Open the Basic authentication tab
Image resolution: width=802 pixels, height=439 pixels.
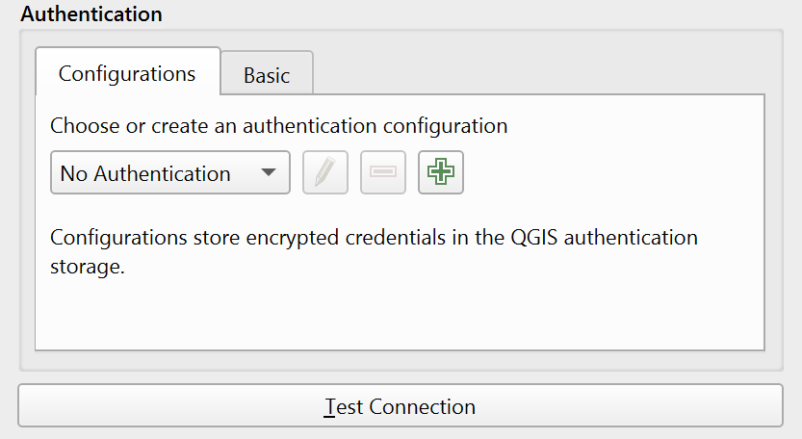(x=267, y=75)
